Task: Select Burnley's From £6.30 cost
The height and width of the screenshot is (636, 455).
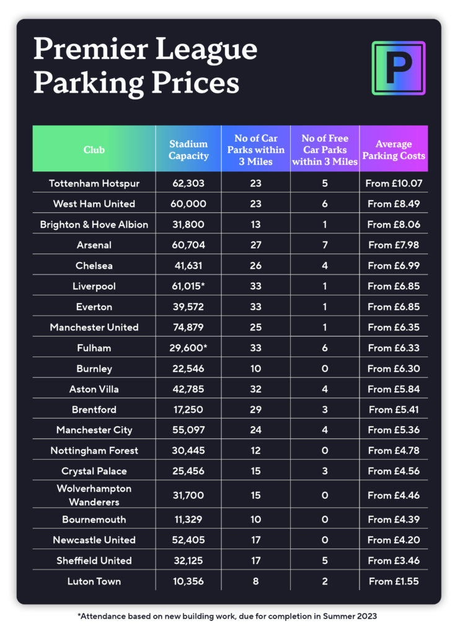Action: (394, 369)
